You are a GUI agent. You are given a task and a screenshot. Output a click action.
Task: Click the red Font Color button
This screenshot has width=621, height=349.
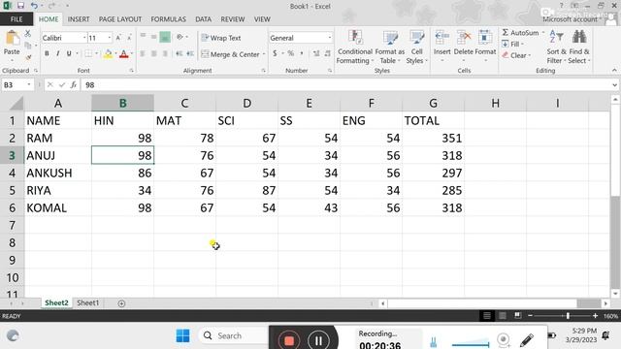click(124, 54)
